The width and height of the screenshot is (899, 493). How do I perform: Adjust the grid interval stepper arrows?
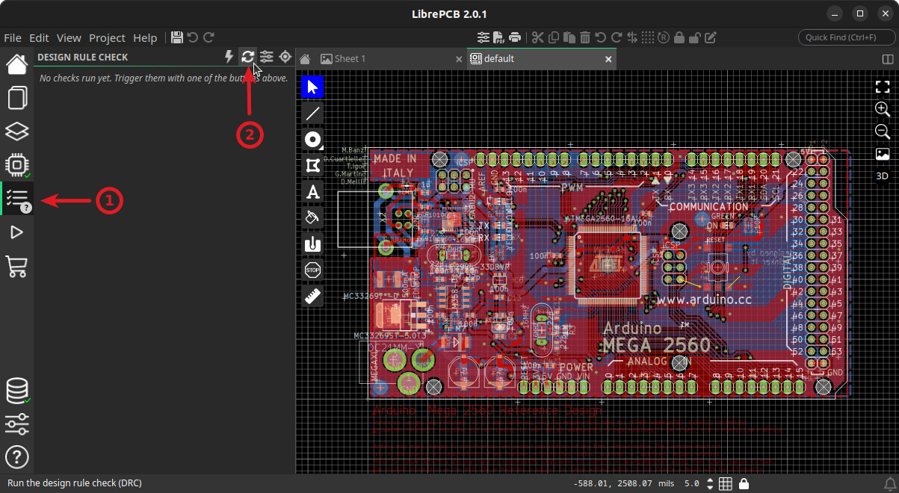710,483
